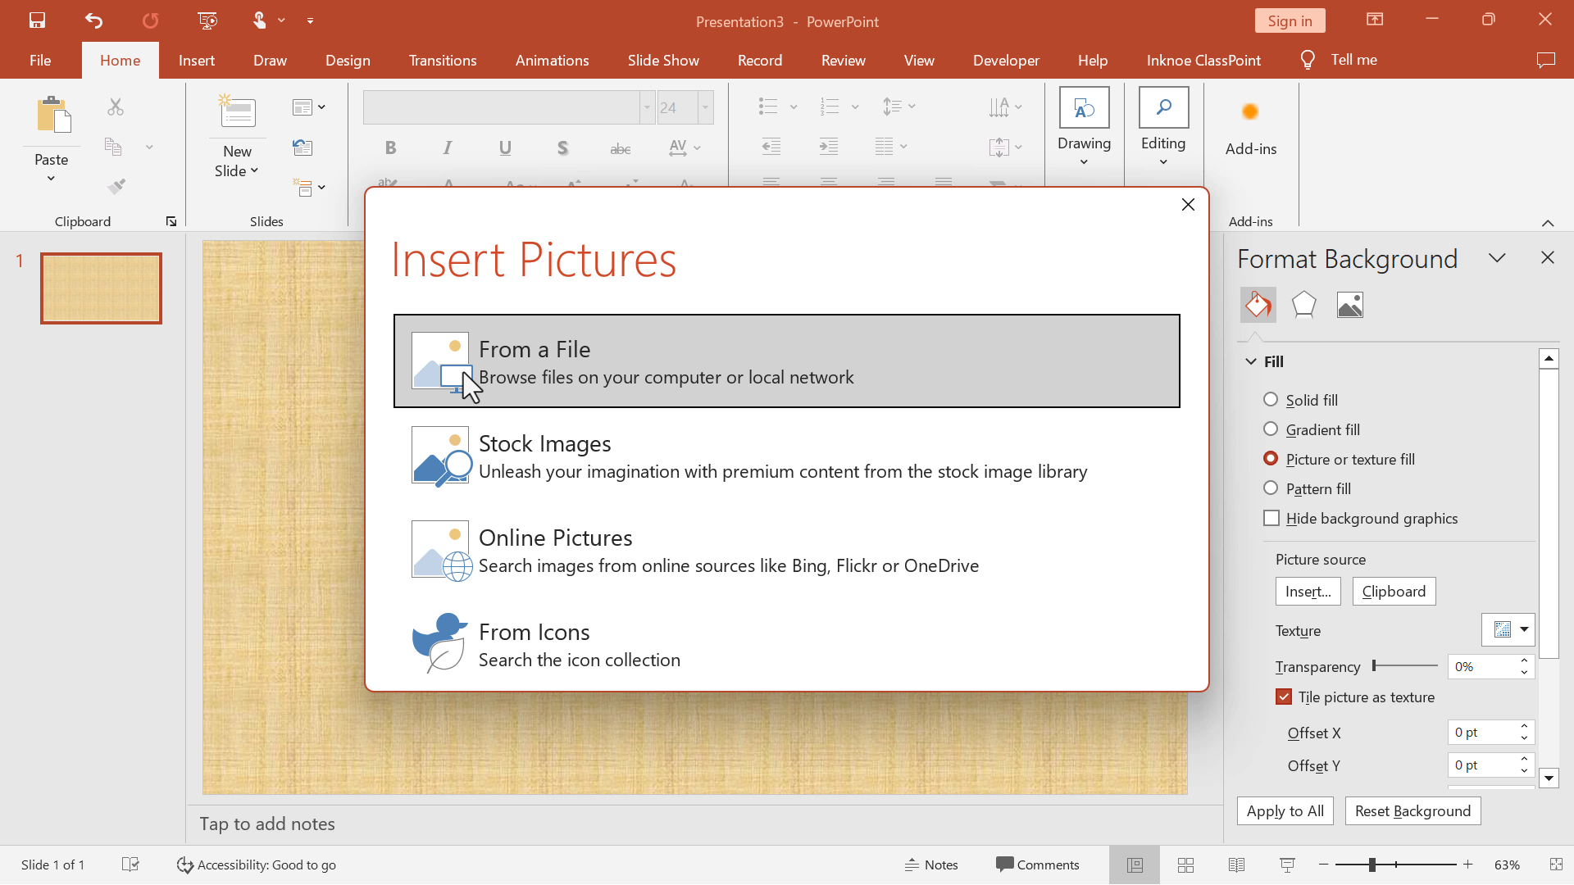Viewport: 1574px width, 885px height.
Task: Click the Apply to All button
Action: (x=1285, y=810)
